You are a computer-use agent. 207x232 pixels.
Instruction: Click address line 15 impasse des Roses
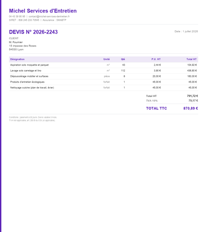coord(23,46)
